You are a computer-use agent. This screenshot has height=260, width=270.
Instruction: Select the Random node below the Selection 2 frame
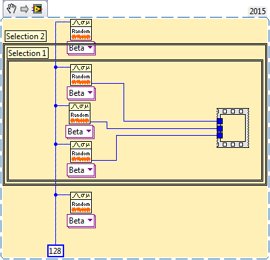(81, 203)
